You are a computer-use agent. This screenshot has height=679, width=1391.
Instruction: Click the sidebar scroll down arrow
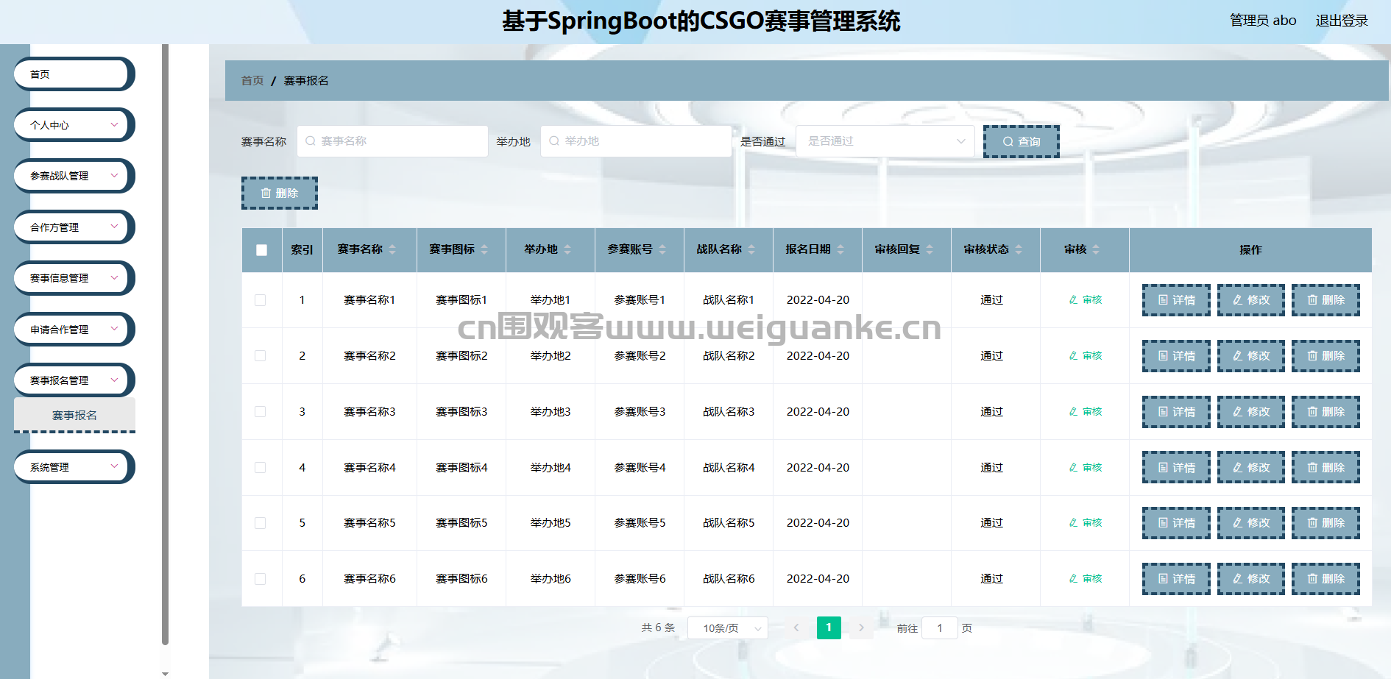[165, 674]
